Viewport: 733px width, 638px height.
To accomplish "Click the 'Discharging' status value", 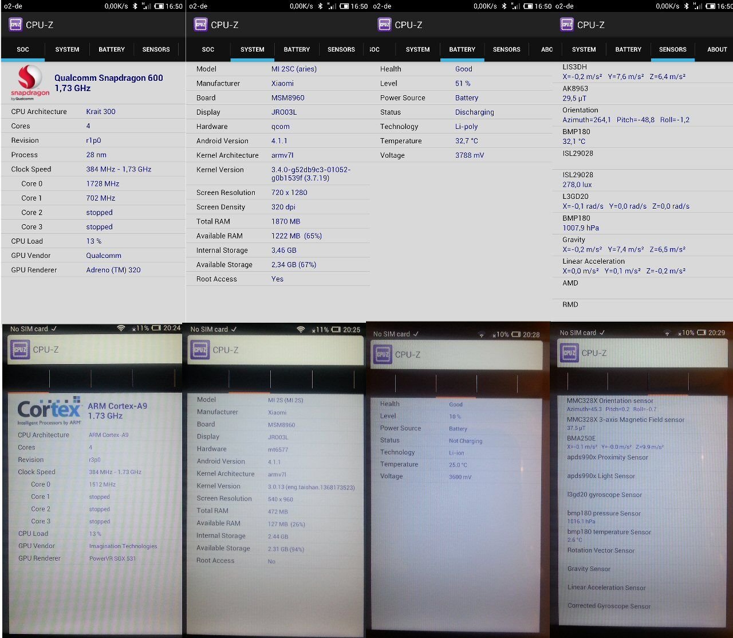I will [x=474, y=112].
